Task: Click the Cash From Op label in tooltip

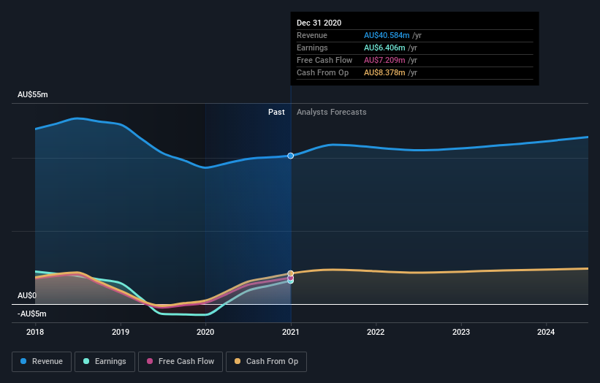Action: [x=322, y=72]
